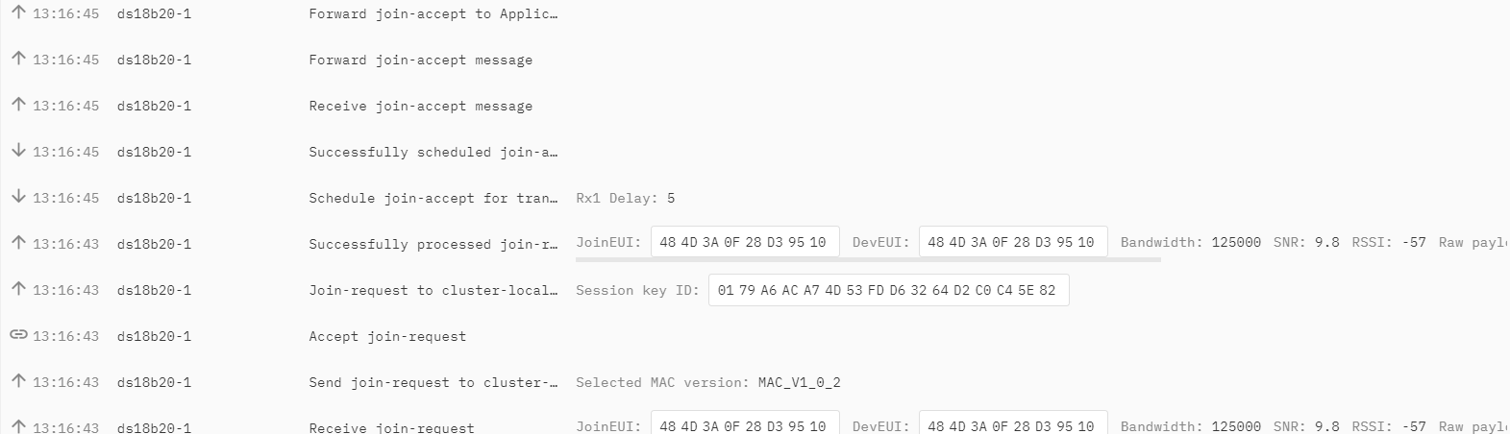Select the JoinEUI field in Receive join-request row
Image resolution: width=1510 pixels, height=434 pixels.
point(745,423)
